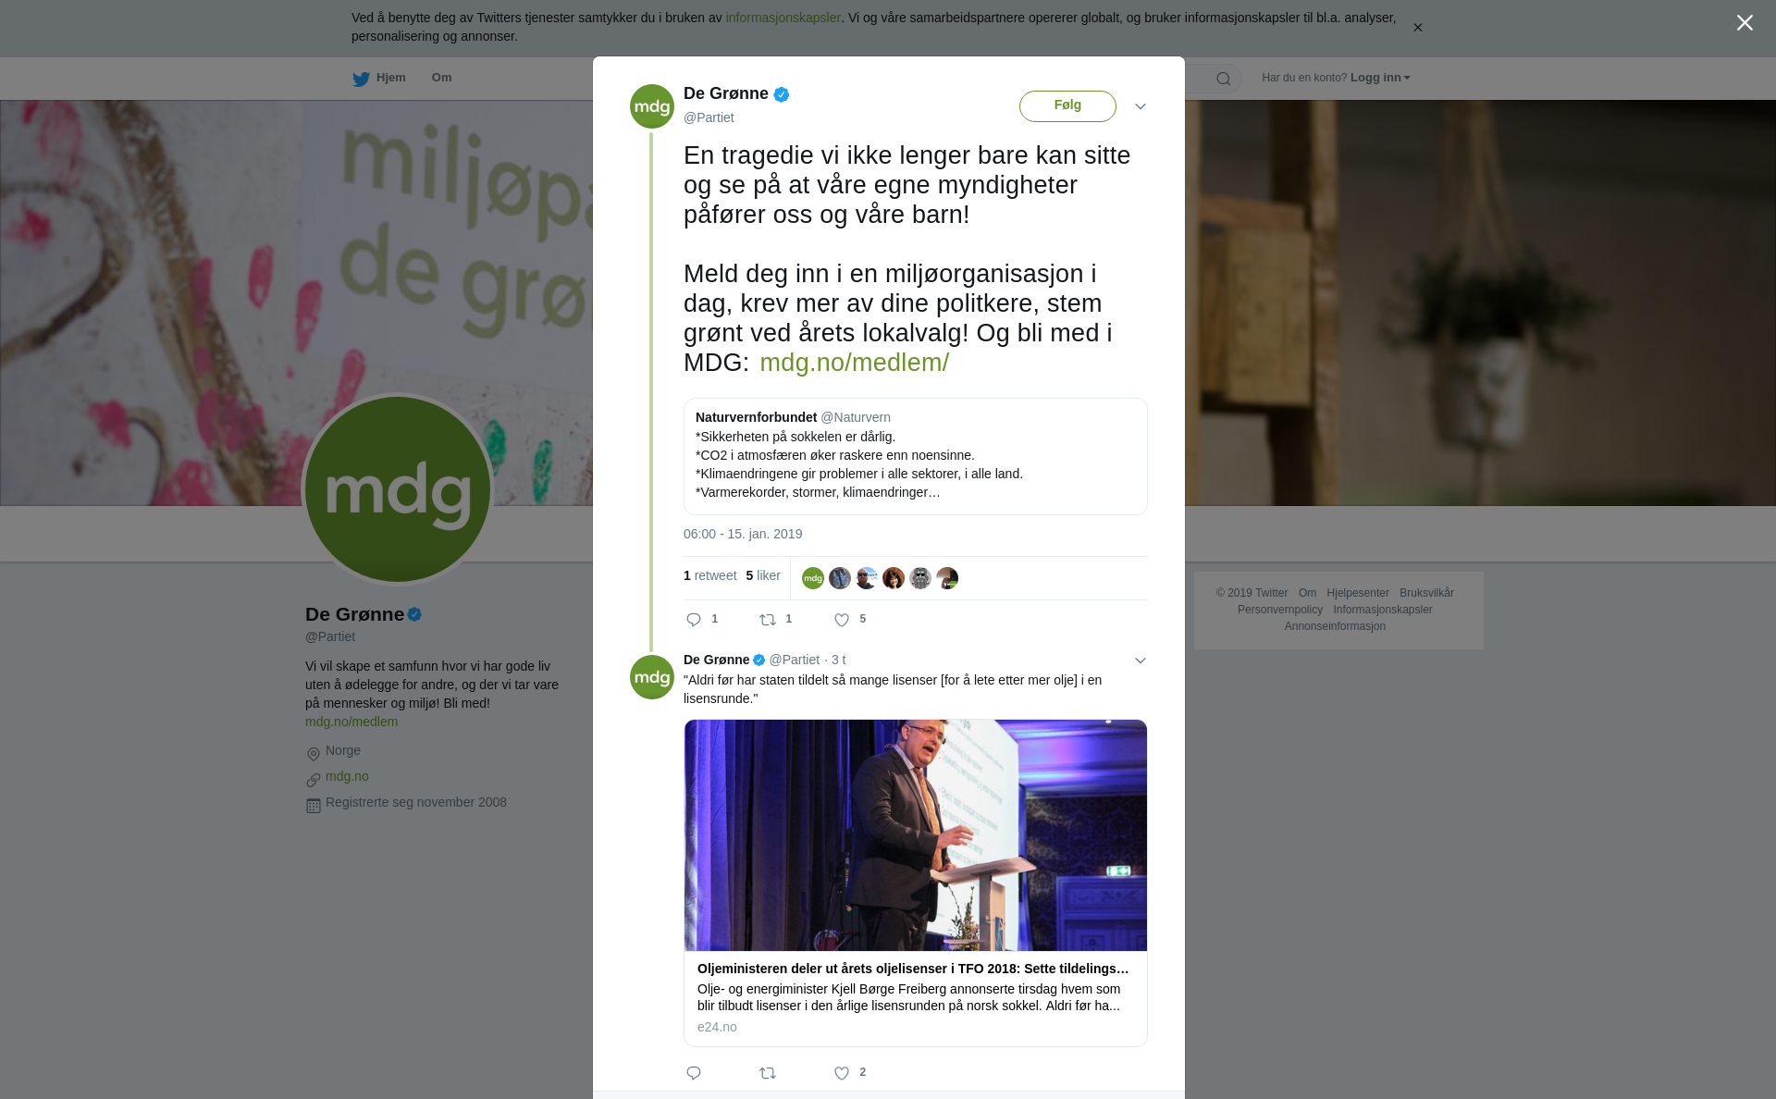Open the mdg.no/medlem/ link in tweet
Image resolution: width=1776 pixels, height=1099 pixels.
coord(854,363)
